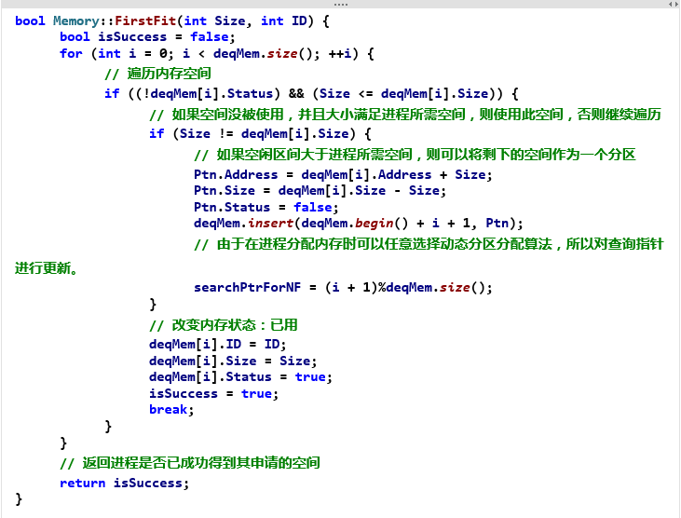Click the 'begin' method call in the insert line
This screenshot has height=518, width=681.
[374, 224]
